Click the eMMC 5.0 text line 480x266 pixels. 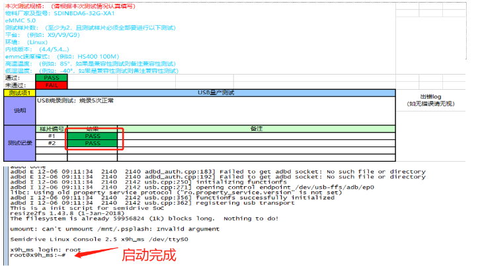coord(20,20)
